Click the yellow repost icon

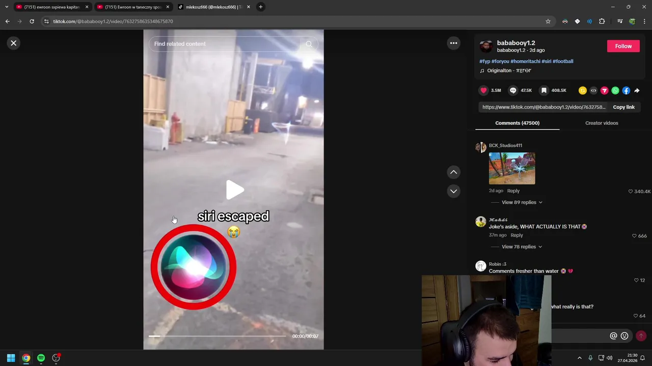(x=583, y=90)
